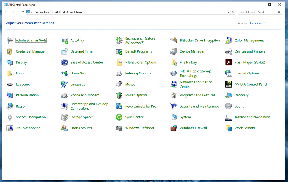Screen dimensions: 288x182
Task: Open the File History icon
Action: click(x=174, y=63)
